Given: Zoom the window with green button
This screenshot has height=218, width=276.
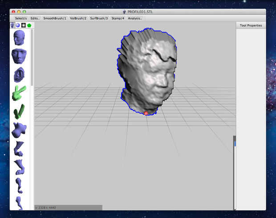Looking at the screenshot, I should click(24, 12).
